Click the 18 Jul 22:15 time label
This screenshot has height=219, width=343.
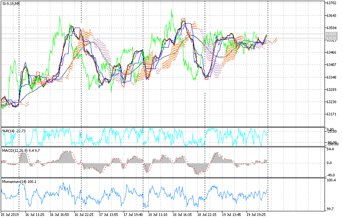tap(207, 215)
